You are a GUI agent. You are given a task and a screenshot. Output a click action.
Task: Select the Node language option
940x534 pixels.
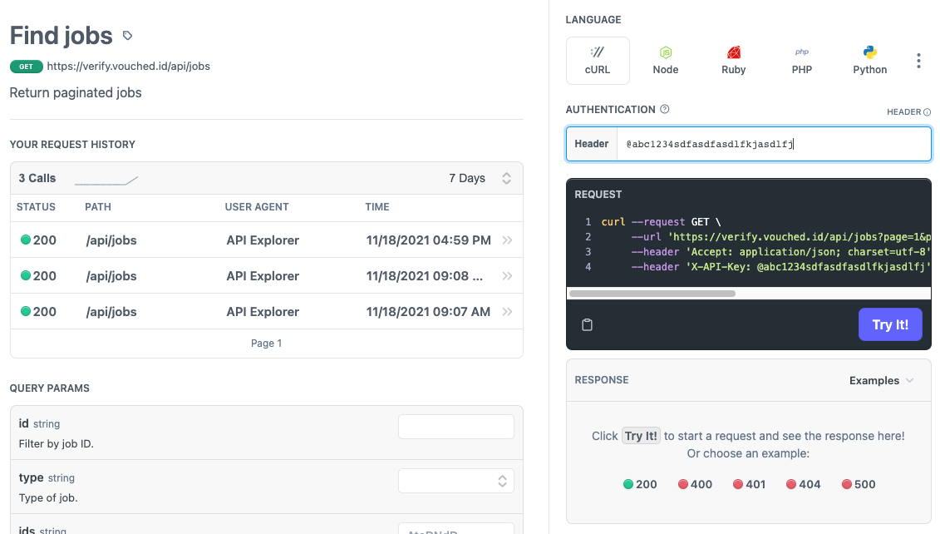(x=666, y=61)
